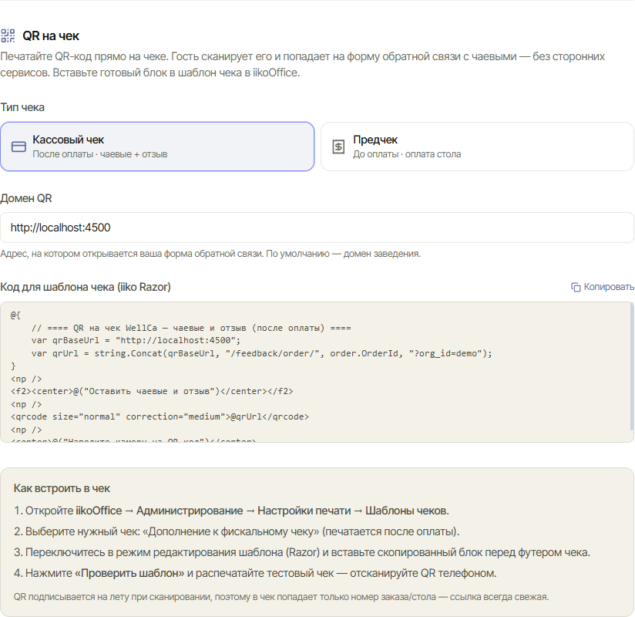The height and width of the screenshot is (617, 635).
Task: Click step 2 "Выберите нужный чек"
Action: point(237,531)
